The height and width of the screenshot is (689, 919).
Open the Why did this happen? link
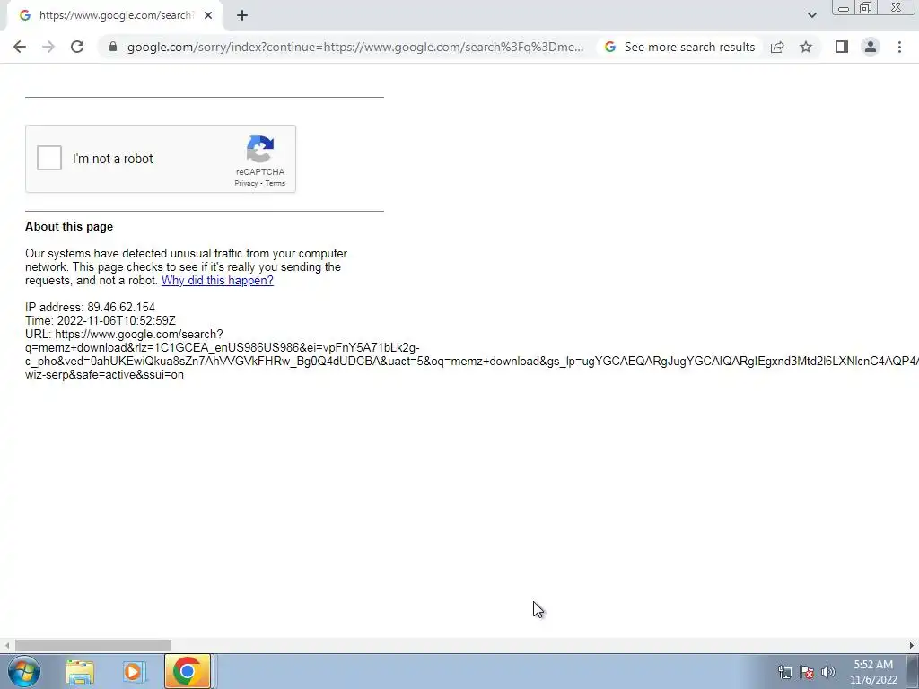(217, 280)
